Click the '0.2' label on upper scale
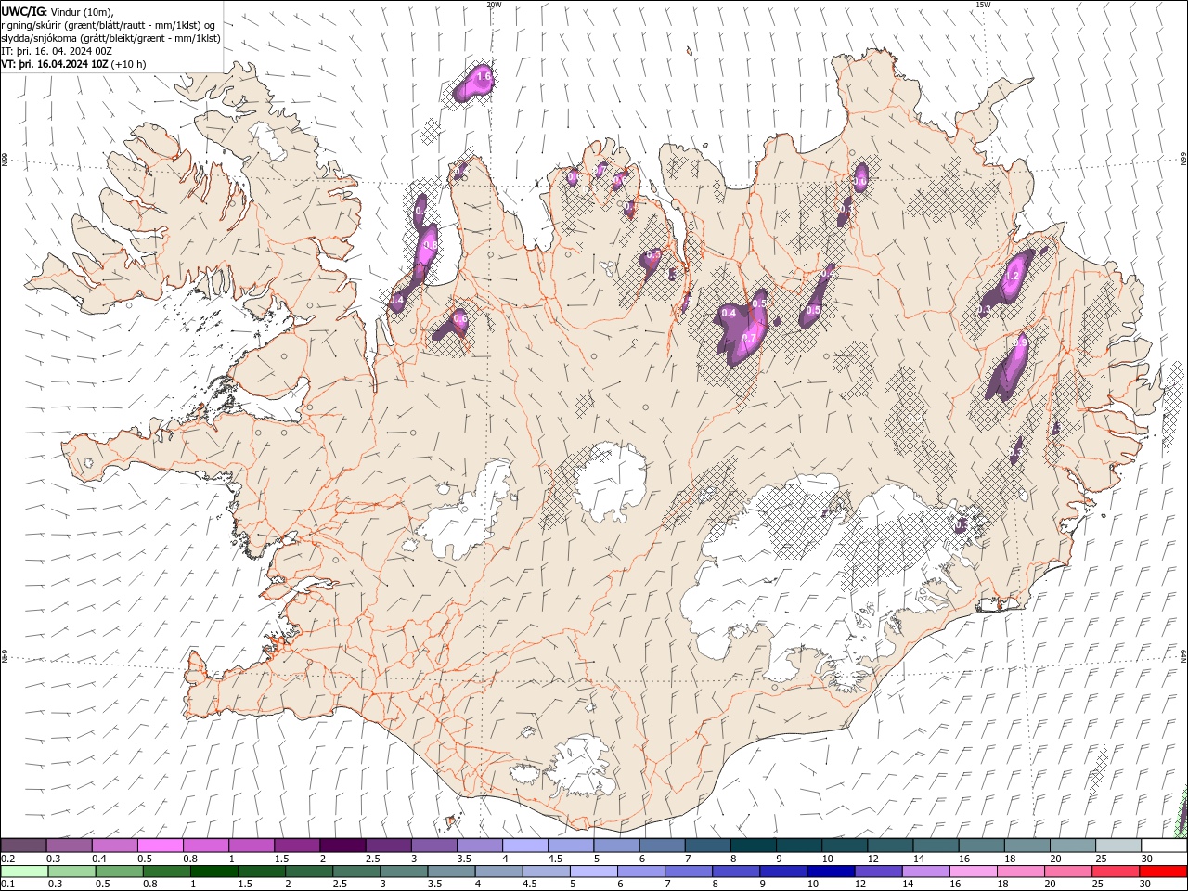 6,859
